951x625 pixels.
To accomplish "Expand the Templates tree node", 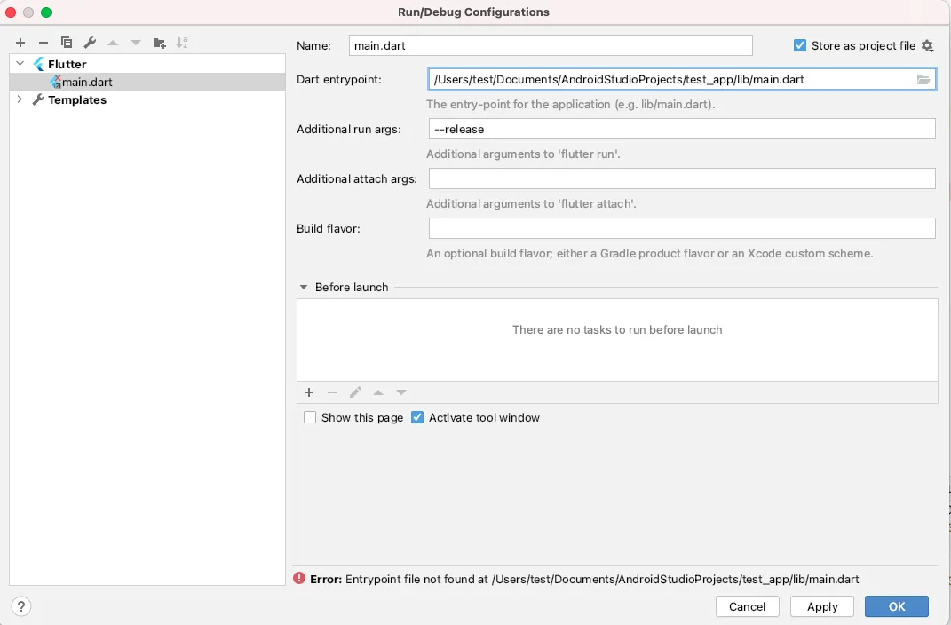I will click(20, 99).
